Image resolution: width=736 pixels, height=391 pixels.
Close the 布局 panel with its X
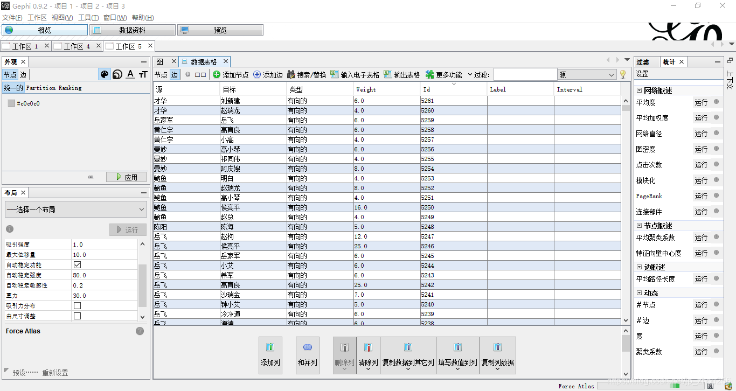(x=24, y=193)
